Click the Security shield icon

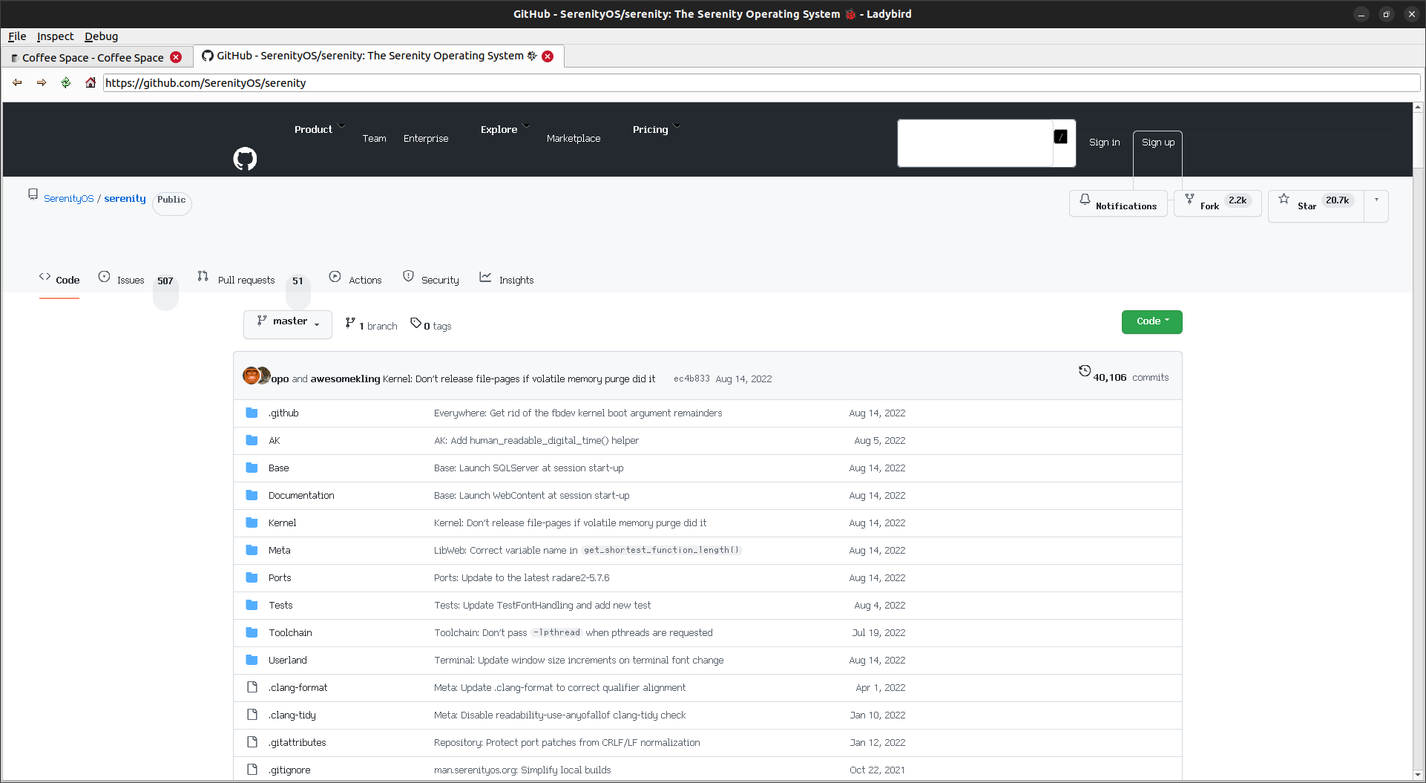tap(408, 276)
